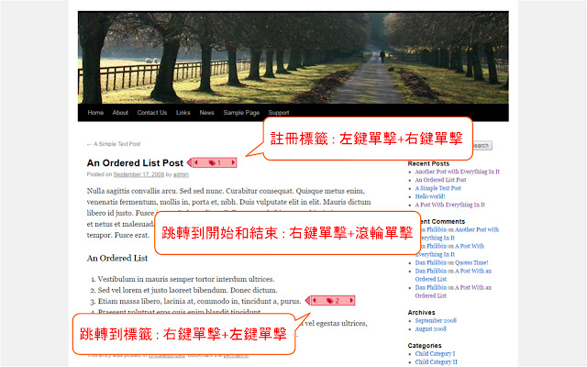Go back to A Simple Text Post
Image resolution: width=587 pixels, height=367 pixels.
(x=114, y=144)
